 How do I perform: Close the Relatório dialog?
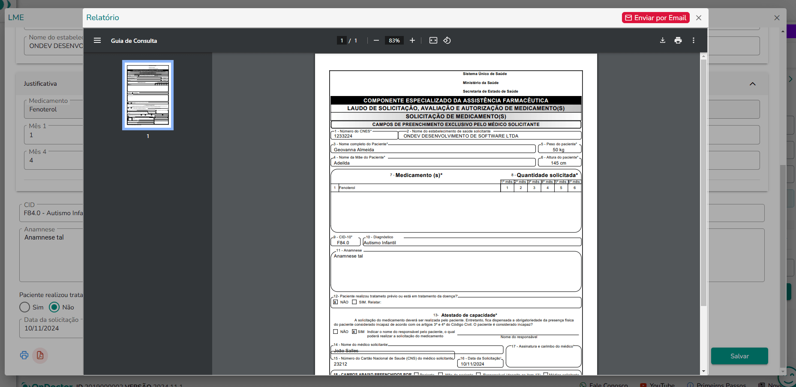pyautogui.click(x=699, y=18)
